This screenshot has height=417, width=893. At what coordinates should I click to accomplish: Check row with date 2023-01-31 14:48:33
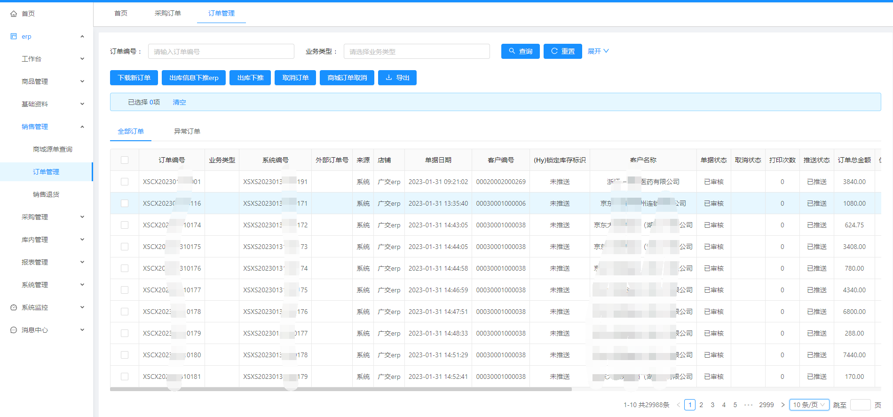point(125,333)
